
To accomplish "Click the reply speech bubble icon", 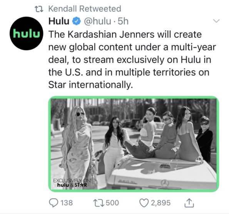I will 53,203.
